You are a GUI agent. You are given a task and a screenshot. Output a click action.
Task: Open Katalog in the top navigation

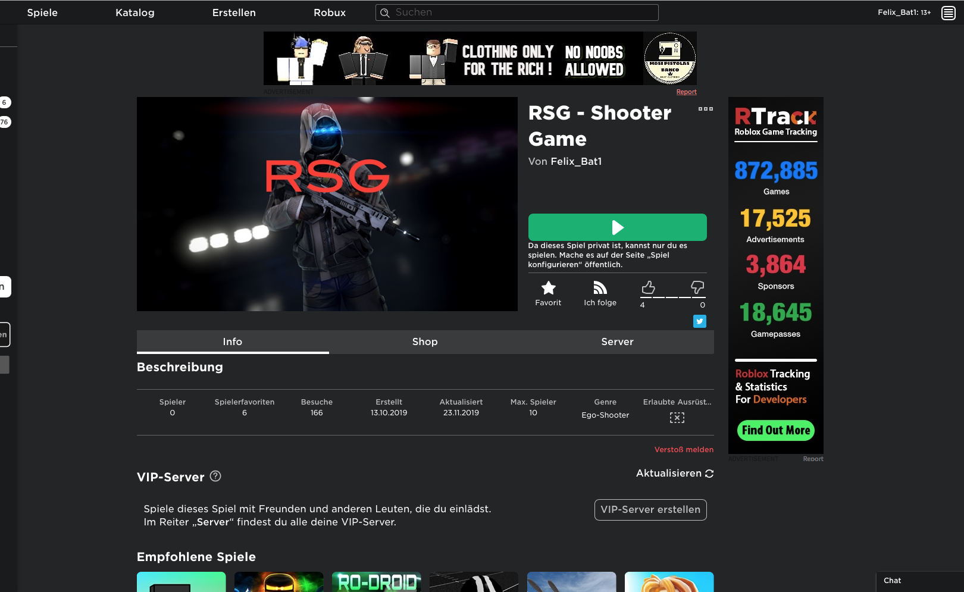click(134, 12)
